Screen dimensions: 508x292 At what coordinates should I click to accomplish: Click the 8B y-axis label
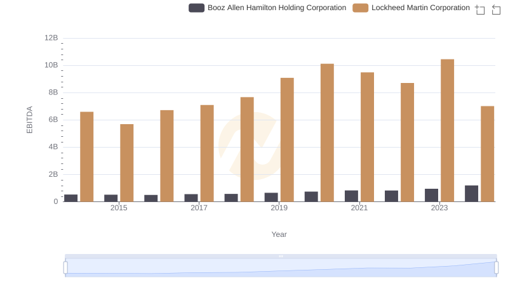point(53,92)
